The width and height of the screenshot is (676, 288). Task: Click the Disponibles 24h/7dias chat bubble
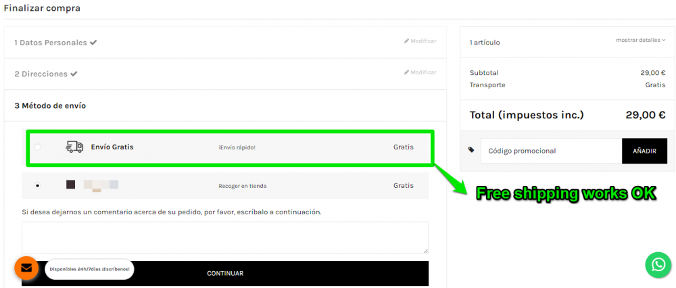(89, 269)
